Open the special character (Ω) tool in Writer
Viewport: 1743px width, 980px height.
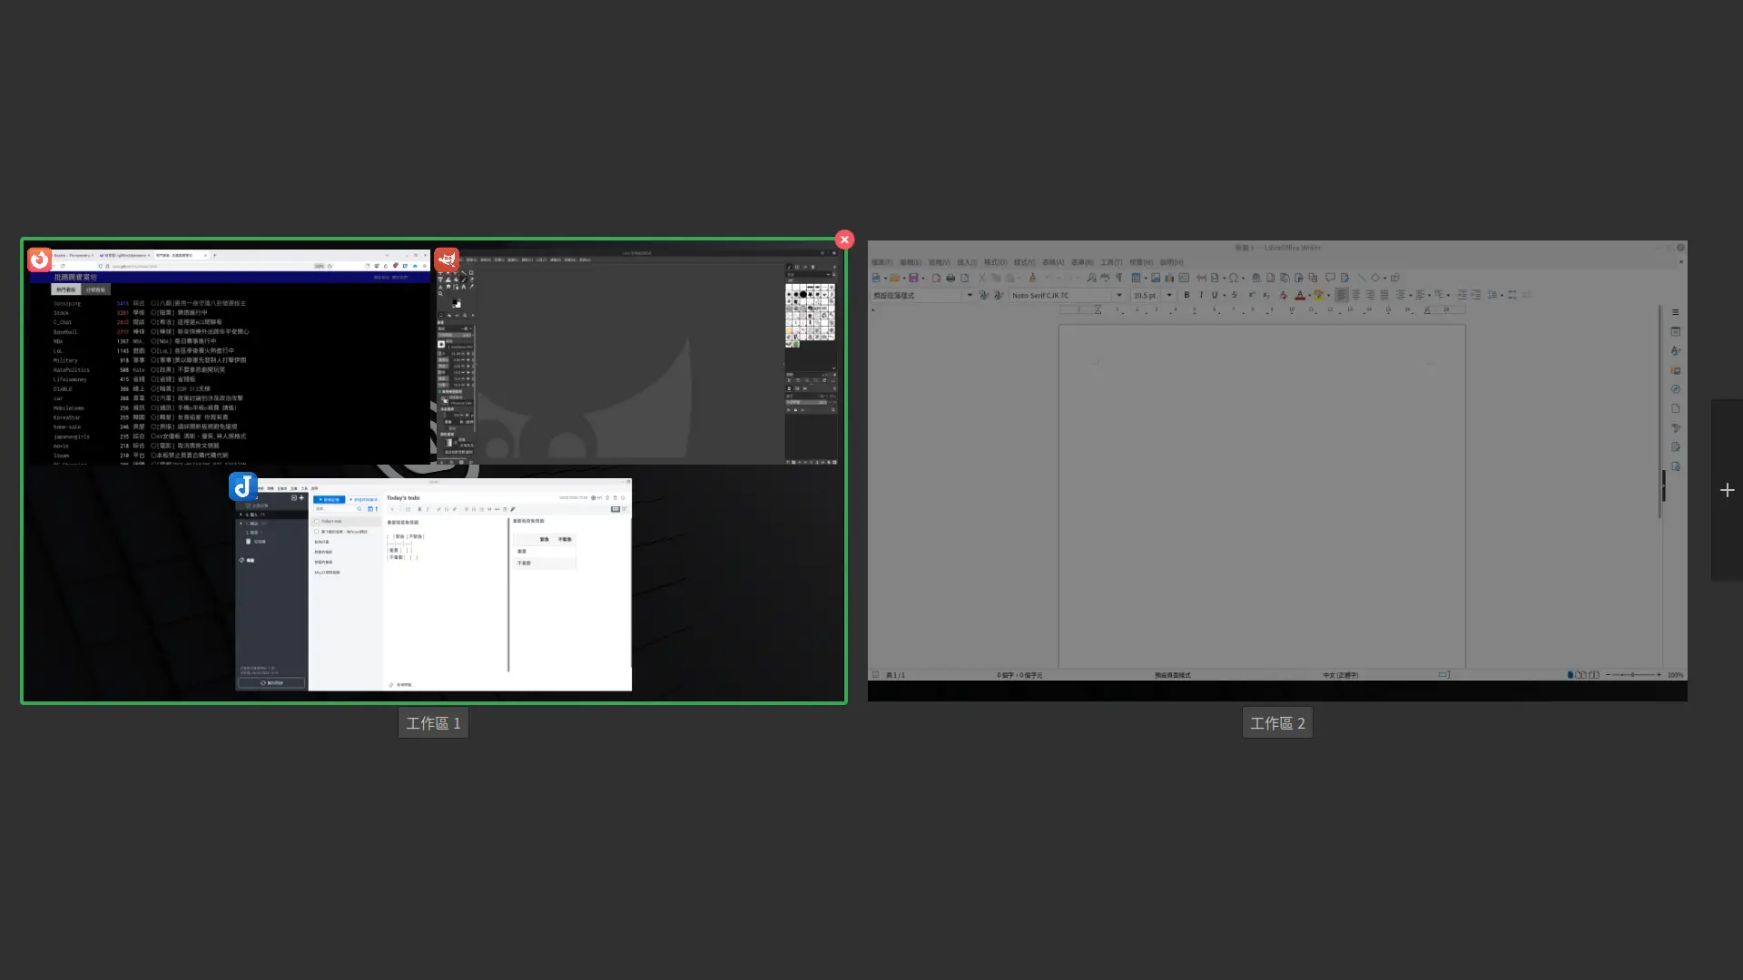[x=1234, y=279]
